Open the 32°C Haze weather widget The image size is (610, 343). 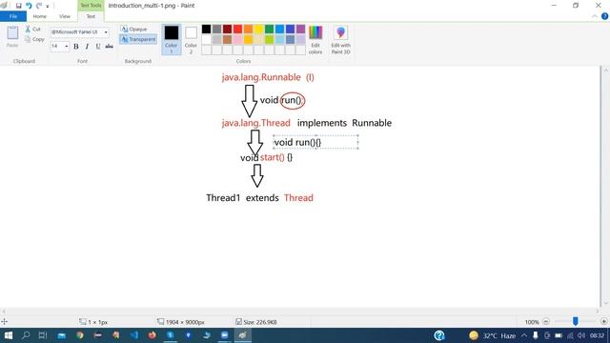(492, 335)
